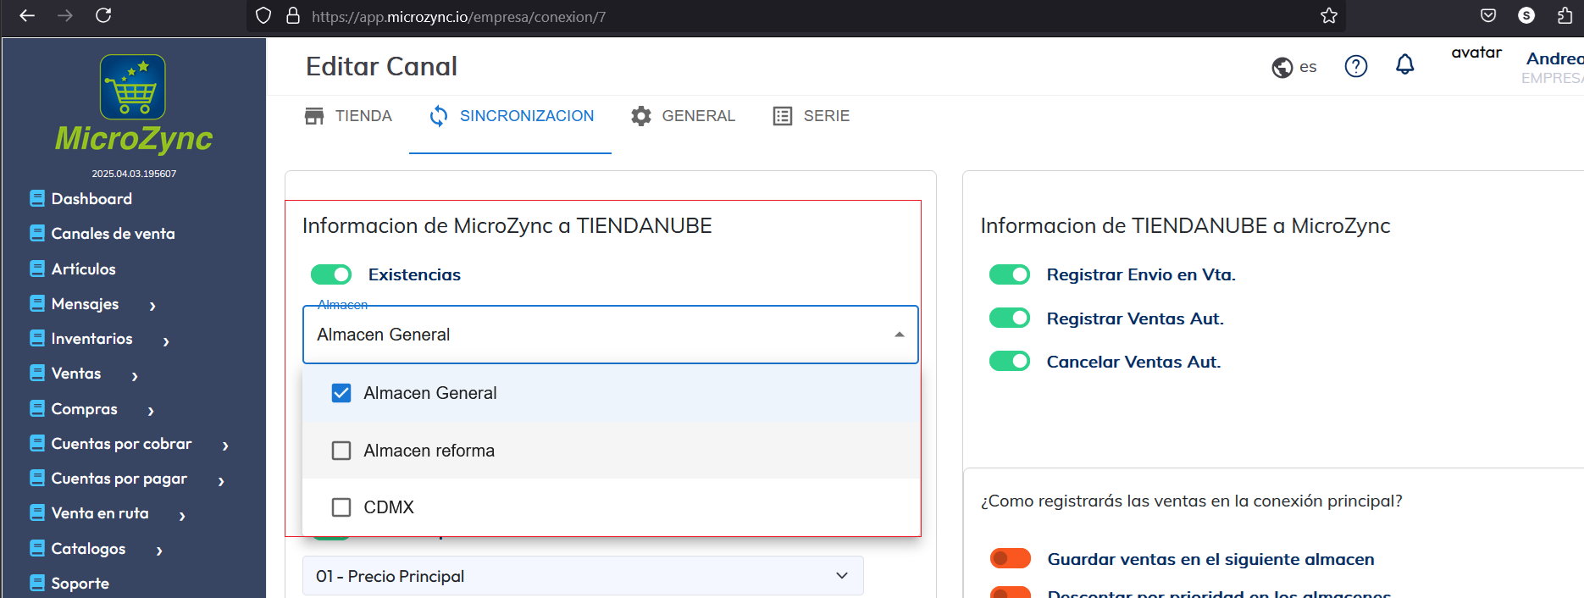Turn off Registrar Ventas Aut. switch
The image size is (1584, 598).
1010,318
